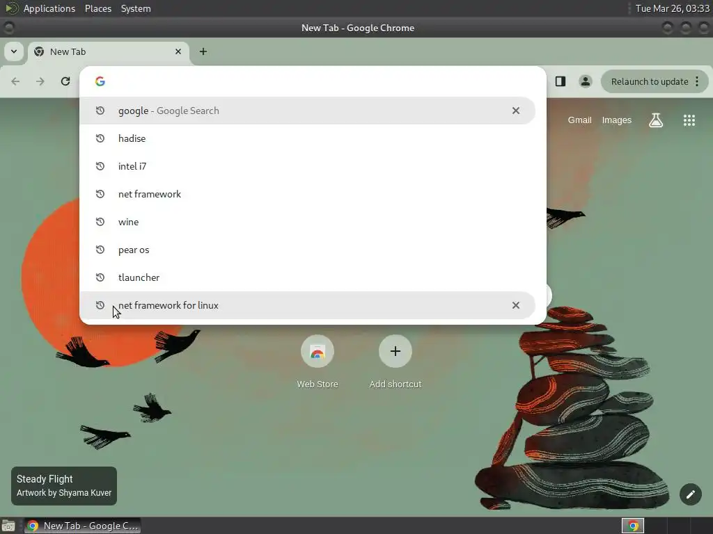Image resolution: width=713 pixels, height=534 pixels.
Task: Open the Places menu
Action: [x=97, y=8]
